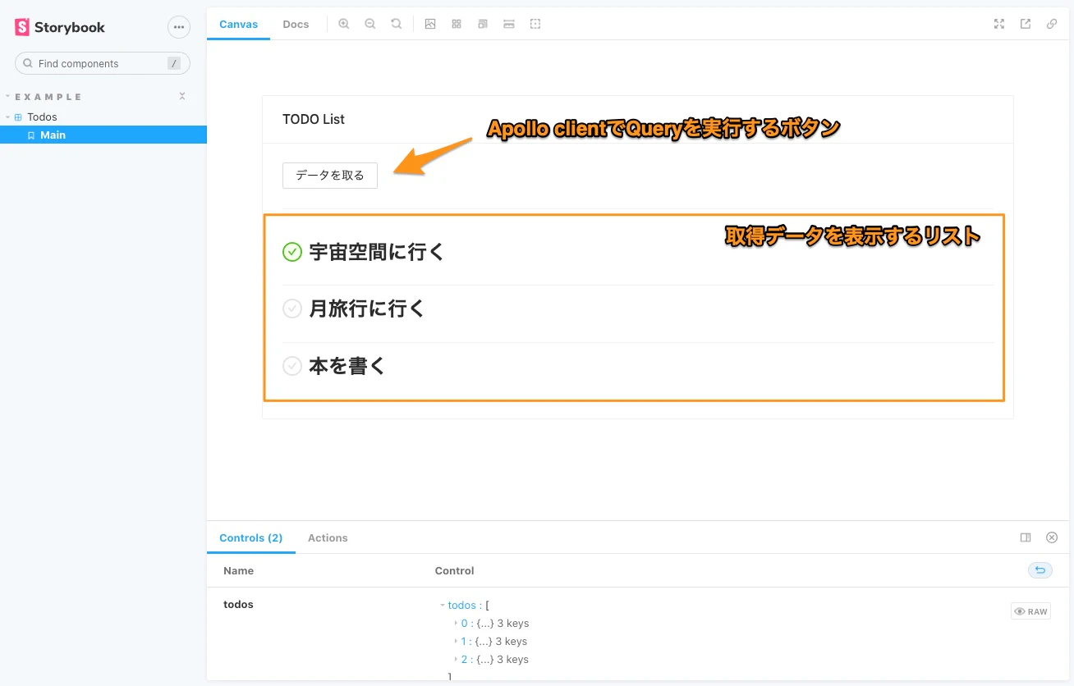This screenshot has height=686, width=1074.
Task: Click the データを取る button
Action: point(330,176)
